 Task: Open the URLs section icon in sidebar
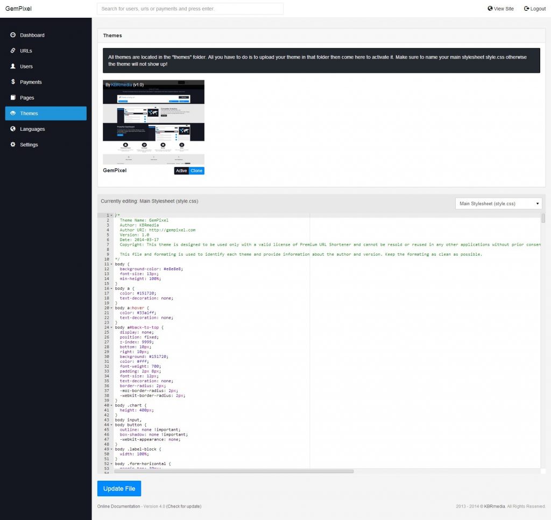click(x=13, y=51)
